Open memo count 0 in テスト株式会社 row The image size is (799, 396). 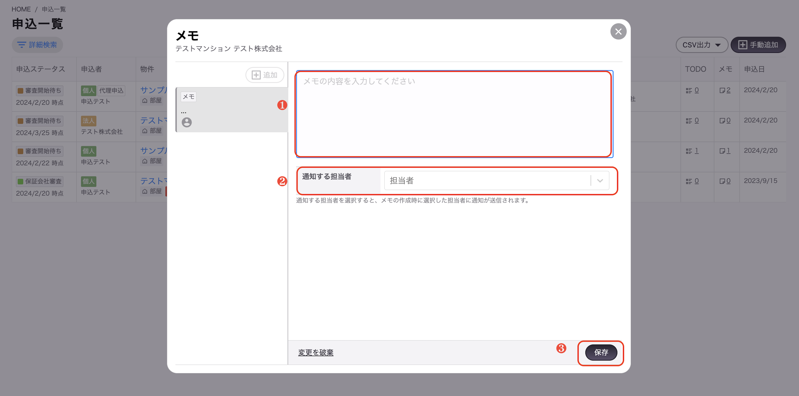728,120
